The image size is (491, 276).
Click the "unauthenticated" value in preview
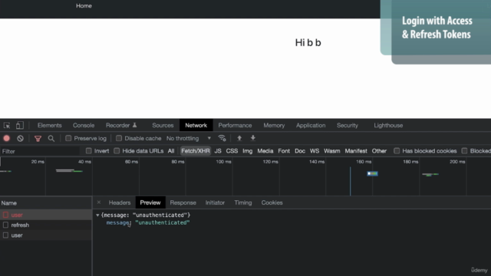(x=162, y=222)
